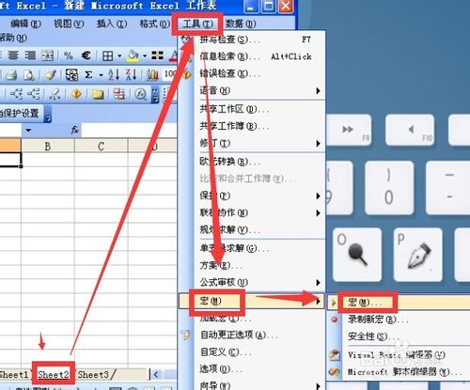Viewport: 470px width, 390px height.
Task: Click the align right toolbar icon
Action: (x=30, y=55)
